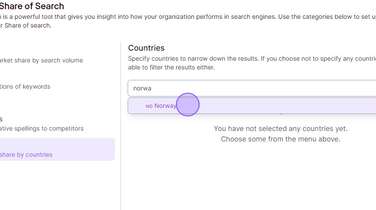The height and width of the screenshot is (210, 376).
Task: Click 'You have not selected any countries yet' message
Action: point(281,129)
